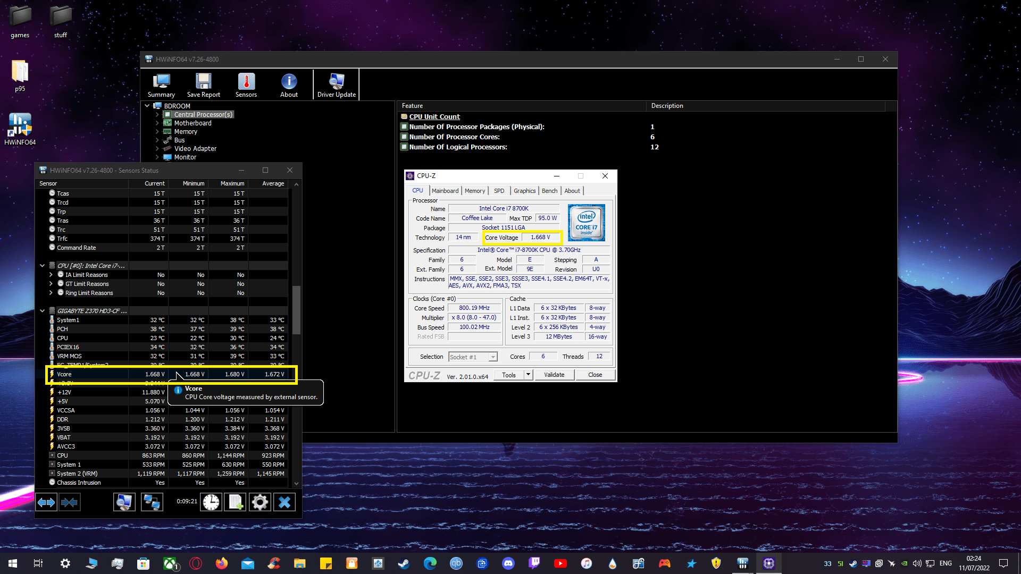Click the network-computers remote icon in the sensors toolbar
This screenshot has width=1021, height=574.
[x=152, y=502]
